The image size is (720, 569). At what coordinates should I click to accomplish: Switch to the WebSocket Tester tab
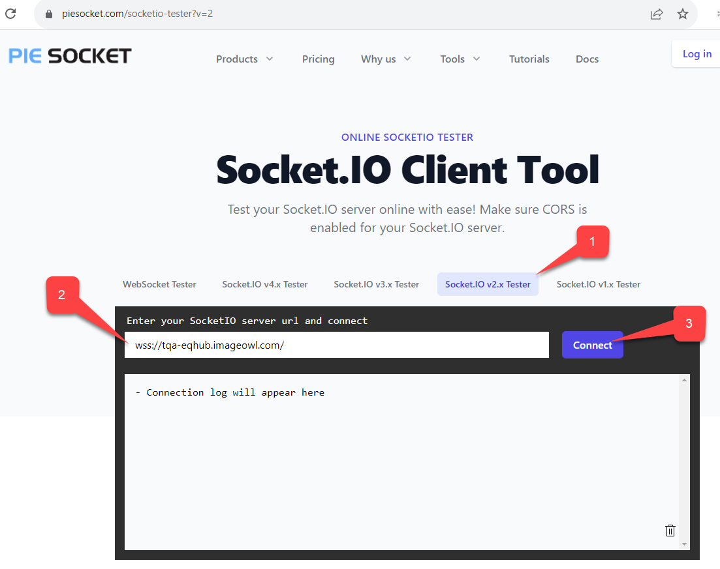coord(159,284)
